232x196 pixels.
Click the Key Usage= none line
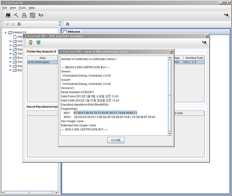tap(72, 121)
